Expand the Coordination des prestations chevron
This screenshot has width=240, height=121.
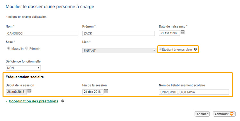pos(6,101)
